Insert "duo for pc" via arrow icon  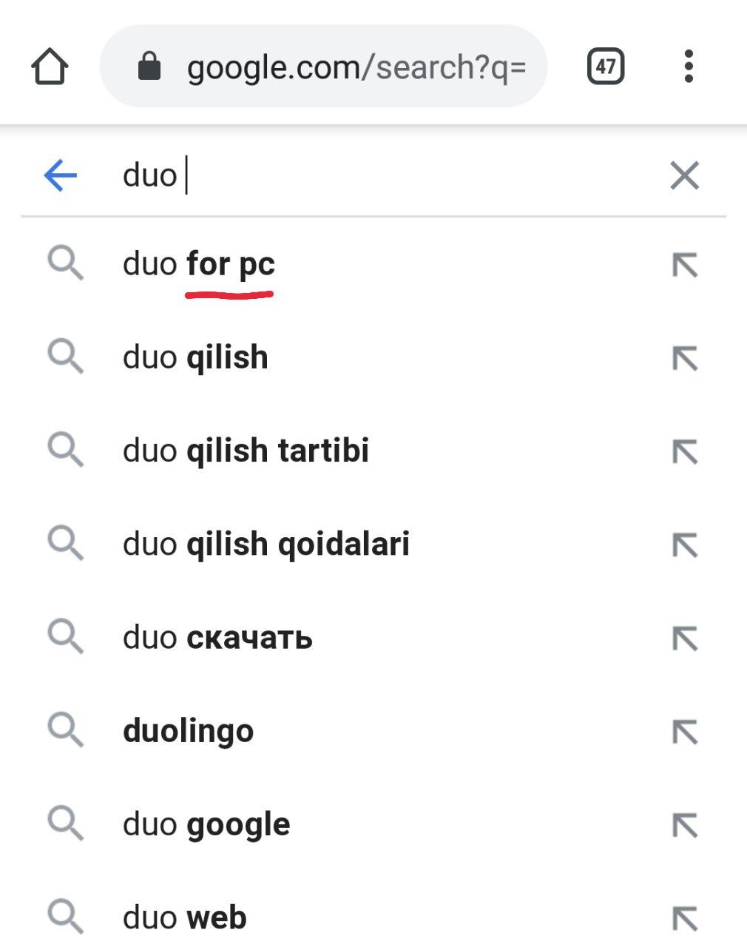(685, 265)
